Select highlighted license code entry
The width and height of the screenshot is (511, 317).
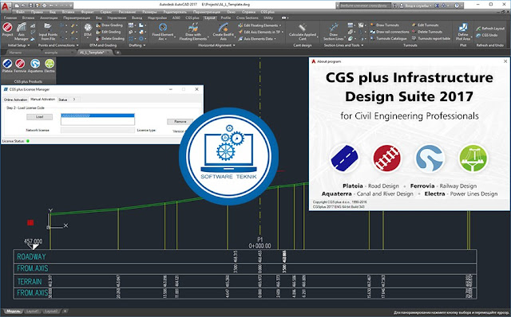pos(97,115)
